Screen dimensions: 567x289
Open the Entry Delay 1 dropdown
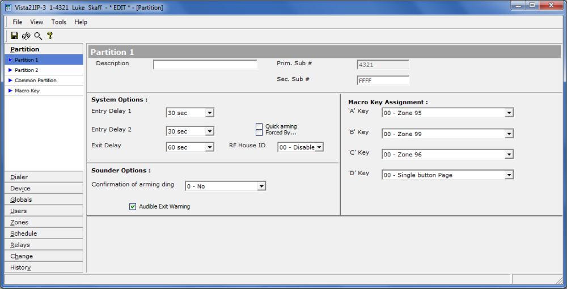[210, 113]
